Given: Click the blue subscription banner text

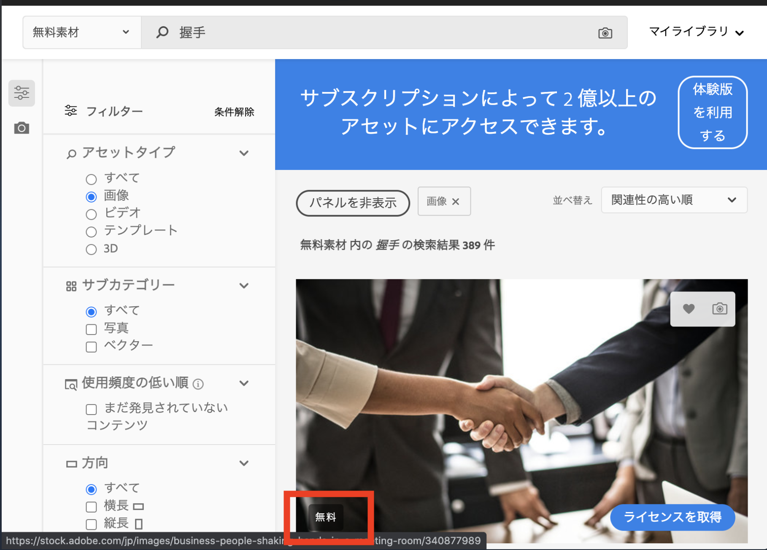Looking at the screenshot, I should coord(478,112).
